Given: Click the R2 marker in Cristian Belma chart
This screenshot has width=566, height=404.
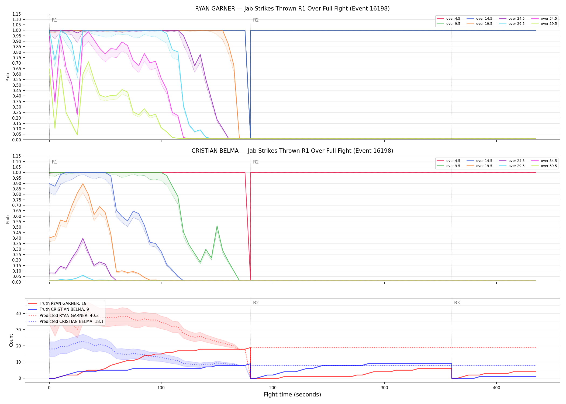Looking at the screenshot, I should point(256,162).
